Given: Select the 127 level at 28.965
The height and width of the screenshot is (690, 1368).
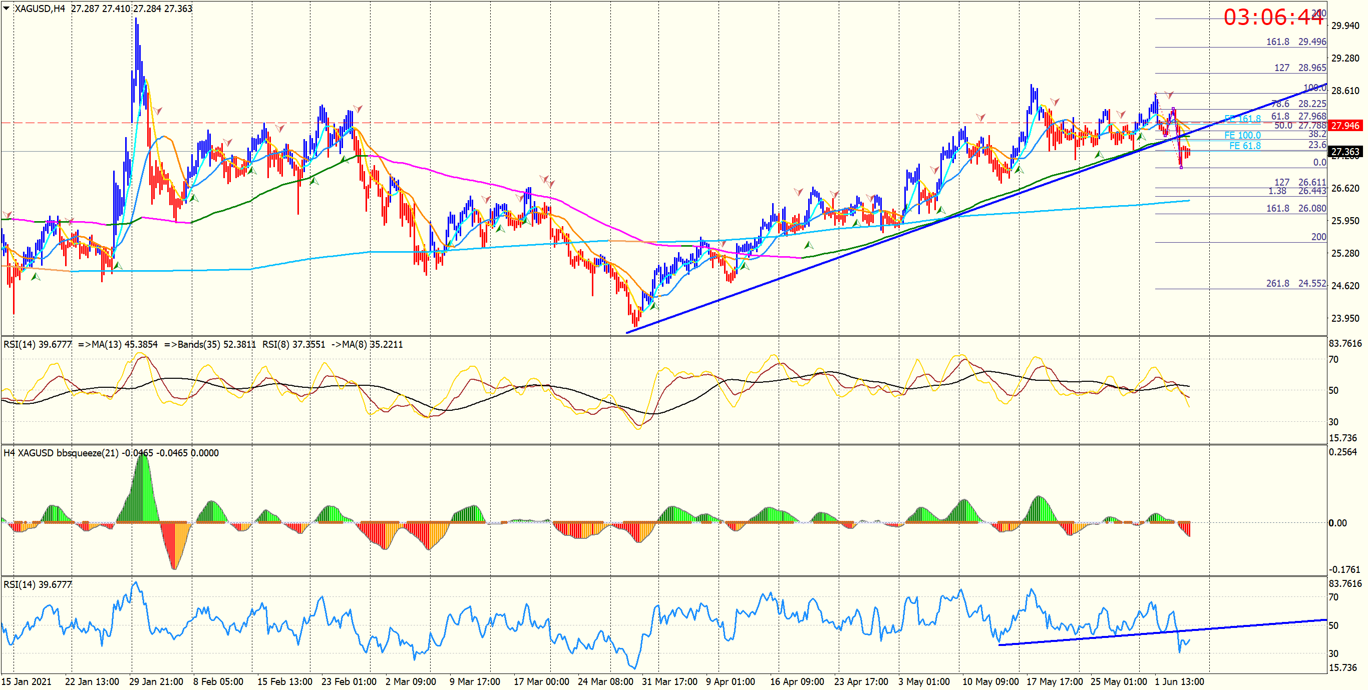Looking at the screenshot, I should point(1300,68).
